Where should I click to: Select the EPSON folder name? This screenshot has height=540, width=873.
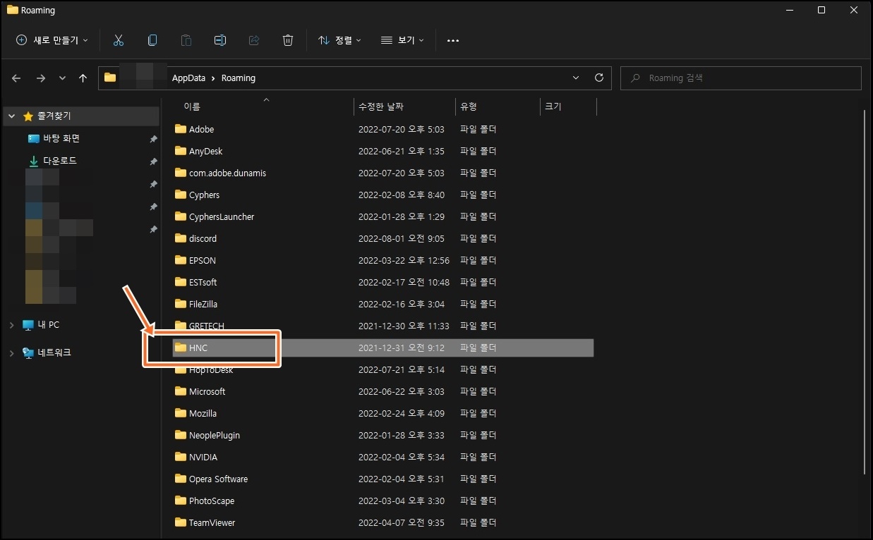tap(203, 260)
